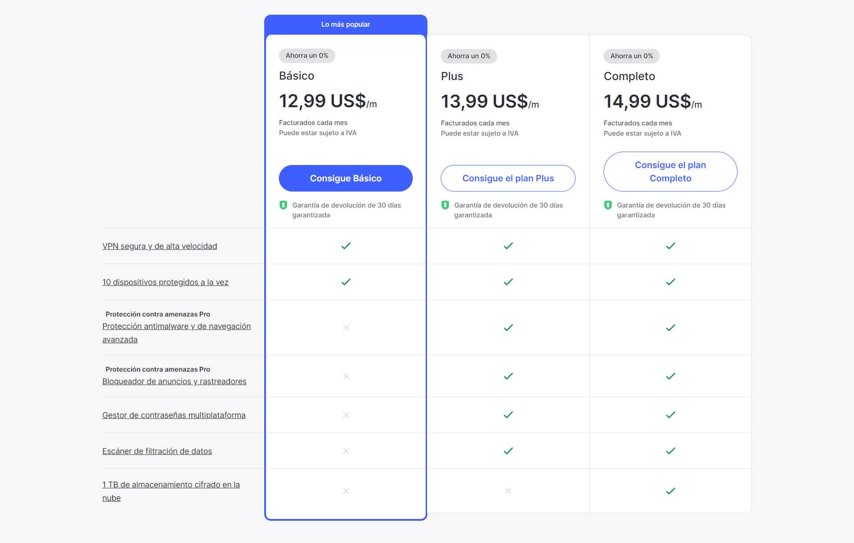This screenshot has width=854, height=543.
Task: Open Escáner de filtración de datos link
Action: [157, 451]
